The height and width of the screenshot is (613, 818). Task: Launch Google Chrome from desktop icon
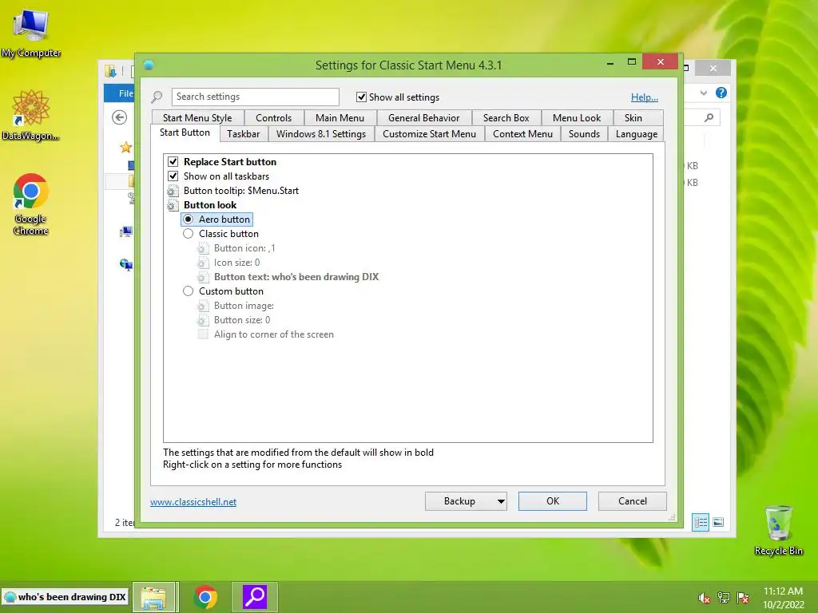click(31, 204)
